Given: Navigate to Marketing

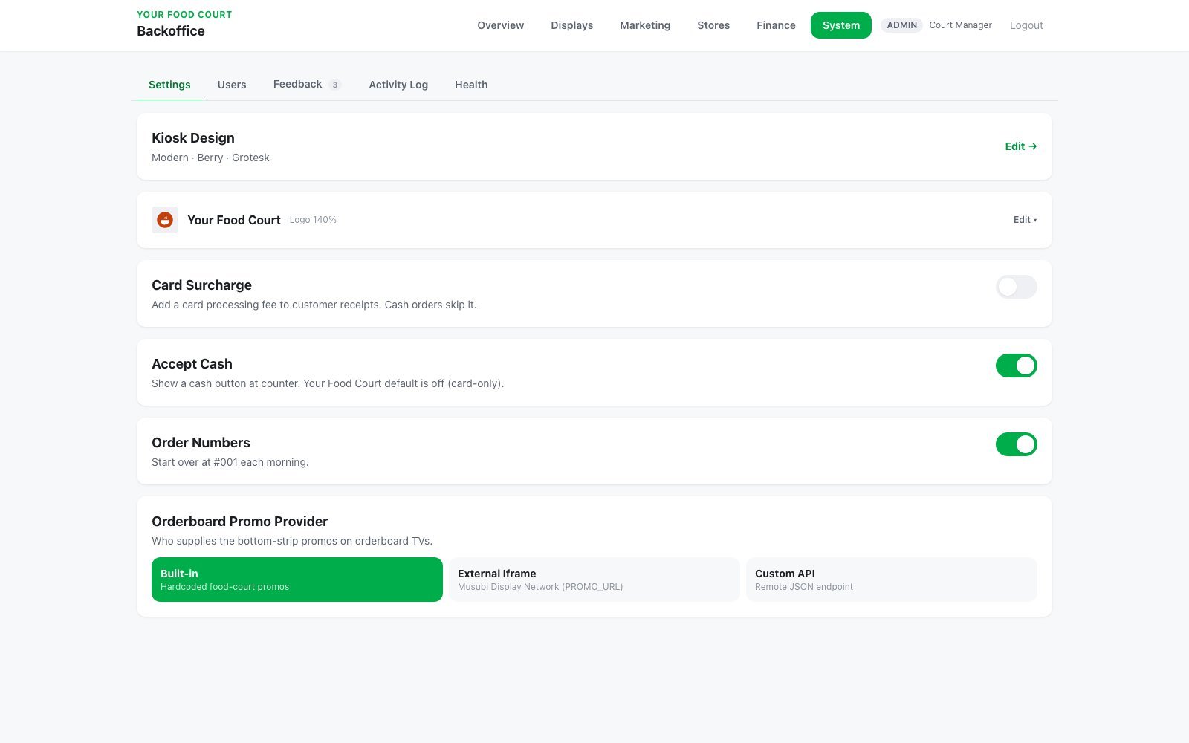Looking at the screenshot, I should (645, 25).
